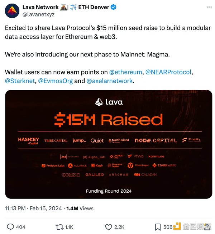
Task: Open the @NEARProtocol mention link
Action: 168,72
